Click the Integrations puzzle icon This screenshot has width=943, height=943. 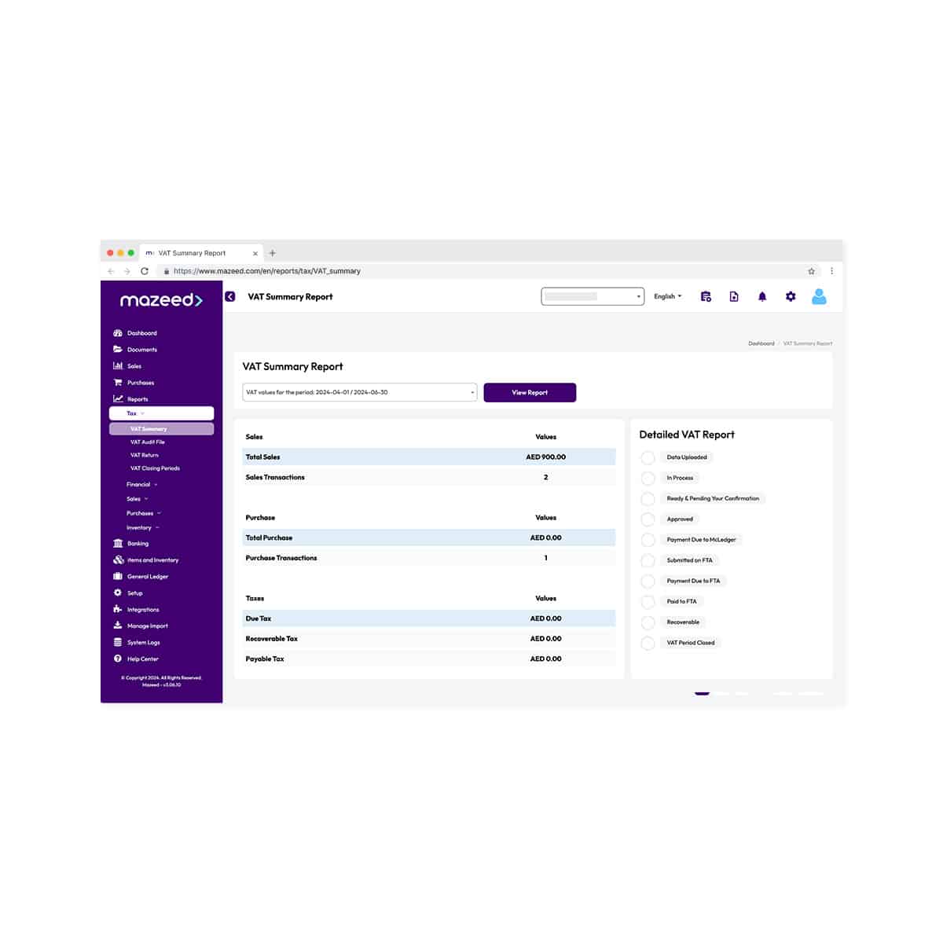click(x=118, y=609)
